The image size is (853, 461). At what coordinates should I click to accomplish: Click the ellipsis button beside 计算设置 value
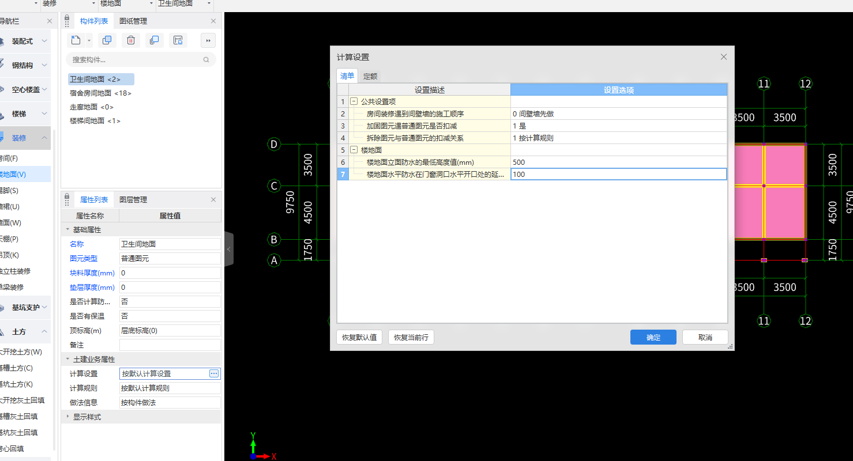[x=214, y=373]
